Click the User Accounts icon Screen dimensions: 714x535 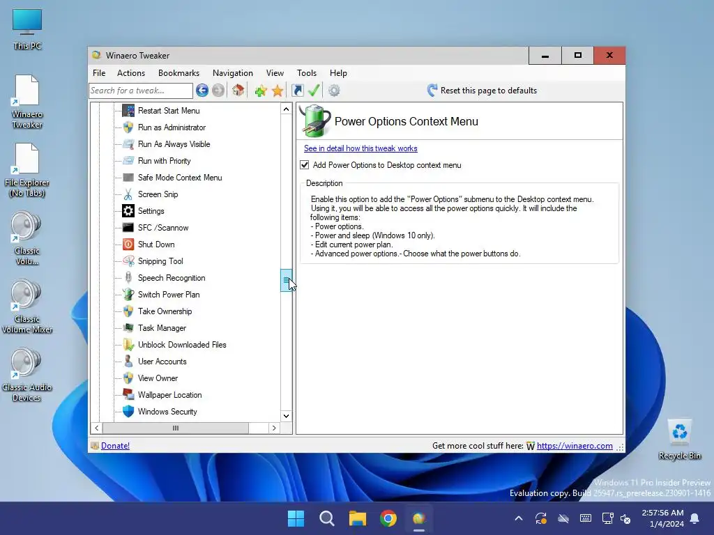pos(128,362)
